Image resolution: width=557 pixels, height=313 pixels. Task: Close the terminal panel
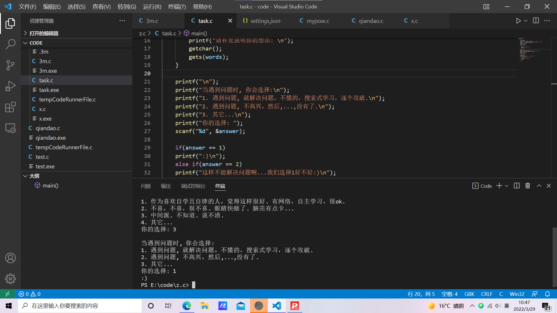click(549, 186)
